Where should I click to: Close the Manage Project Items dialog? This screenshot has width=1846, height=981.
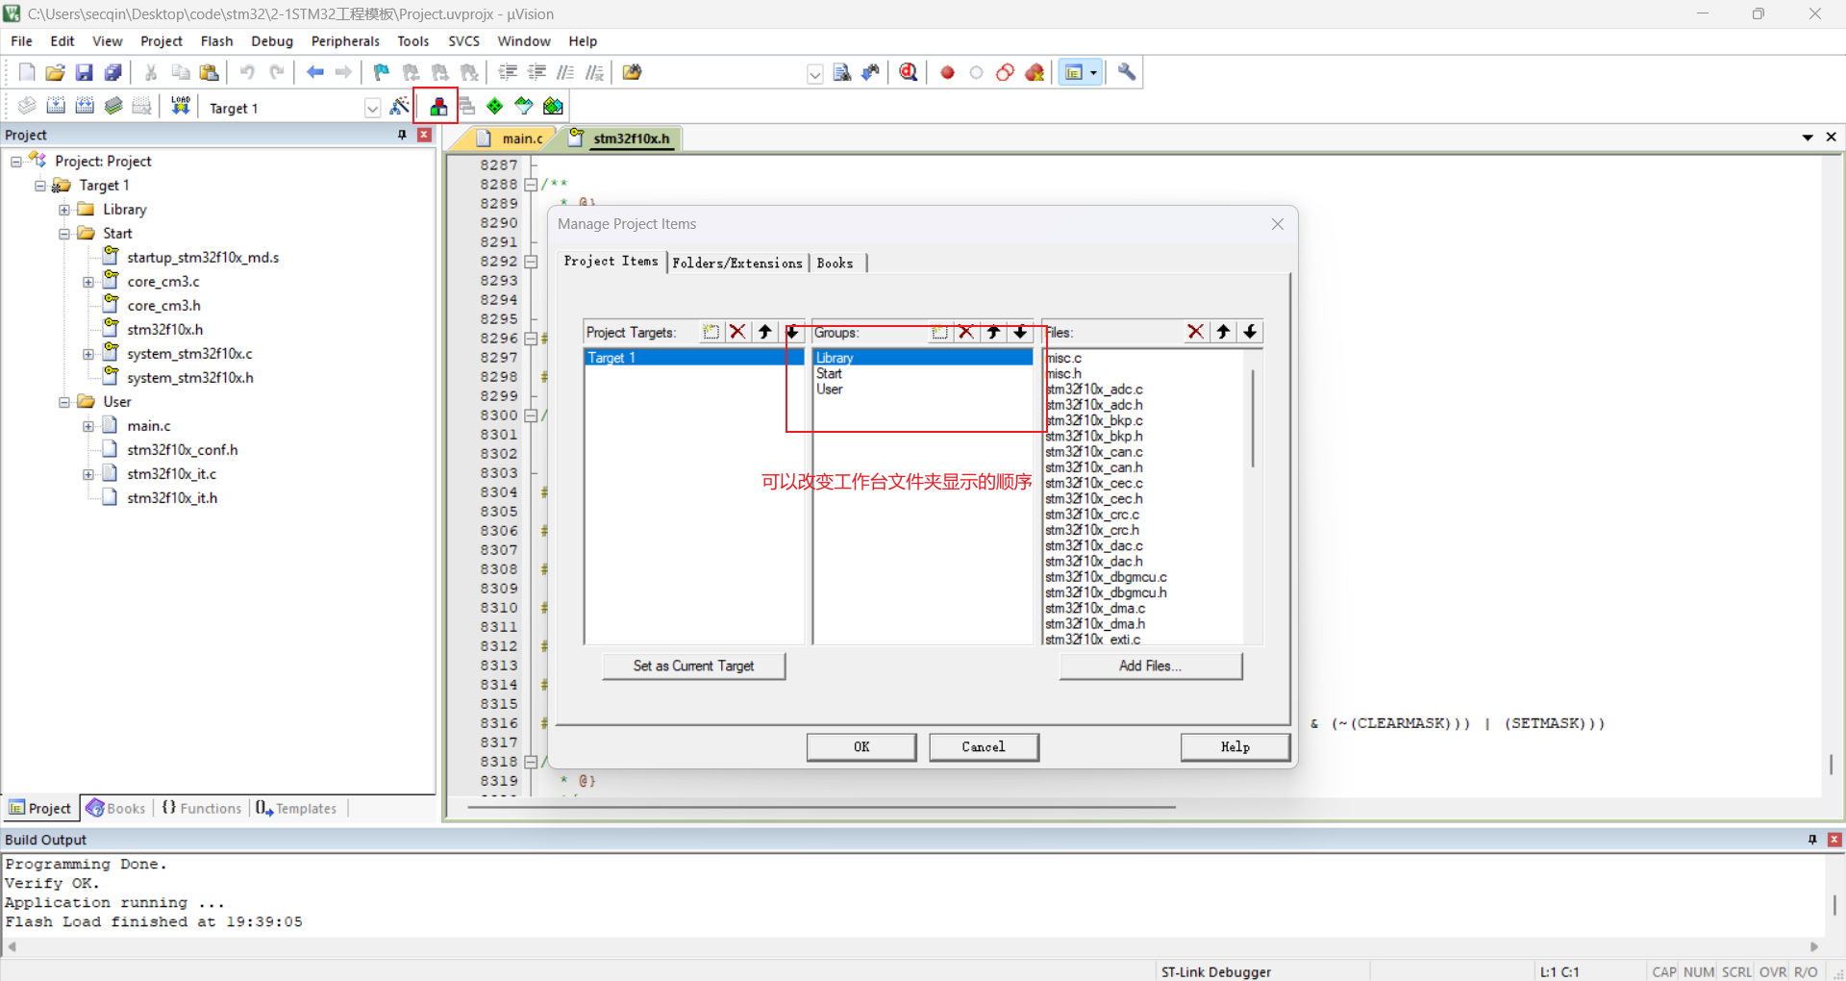[x=1278, y=224]
